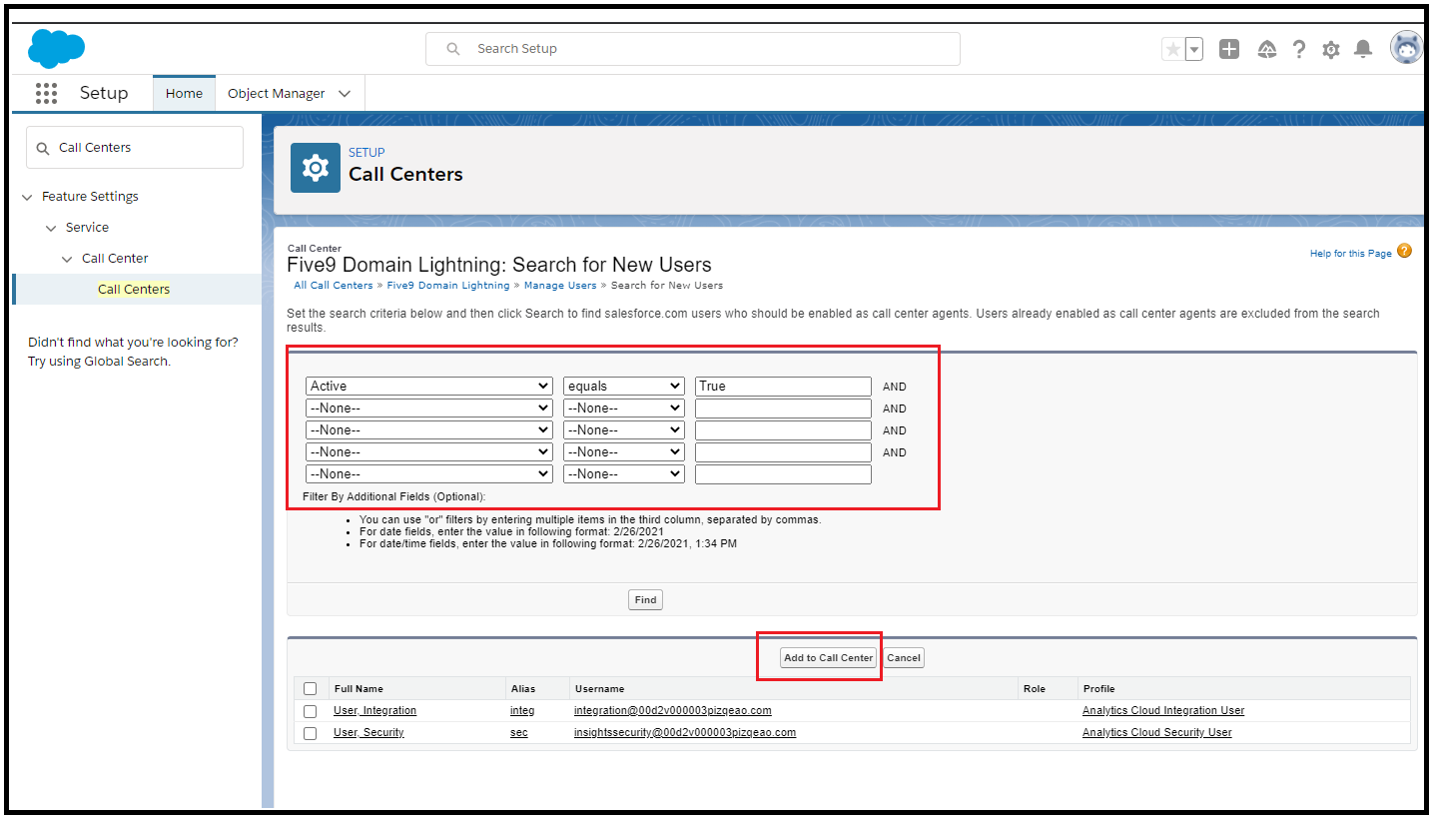Switch to the Object Manager tab
This screenshot has width=1435, height=823.
point(277,93)
